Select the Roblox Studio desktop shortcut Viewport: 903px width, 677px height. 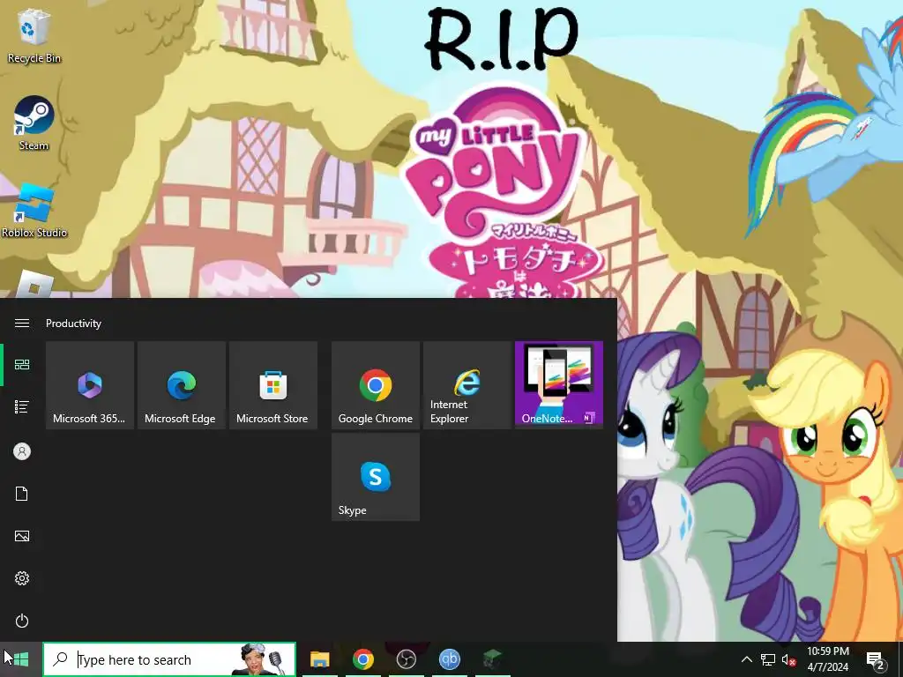34,211
